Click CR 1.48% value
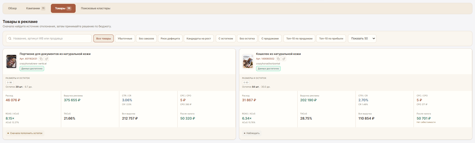This screenshot has width=475, height=143. pyautogui.click(x=363, y=104)
